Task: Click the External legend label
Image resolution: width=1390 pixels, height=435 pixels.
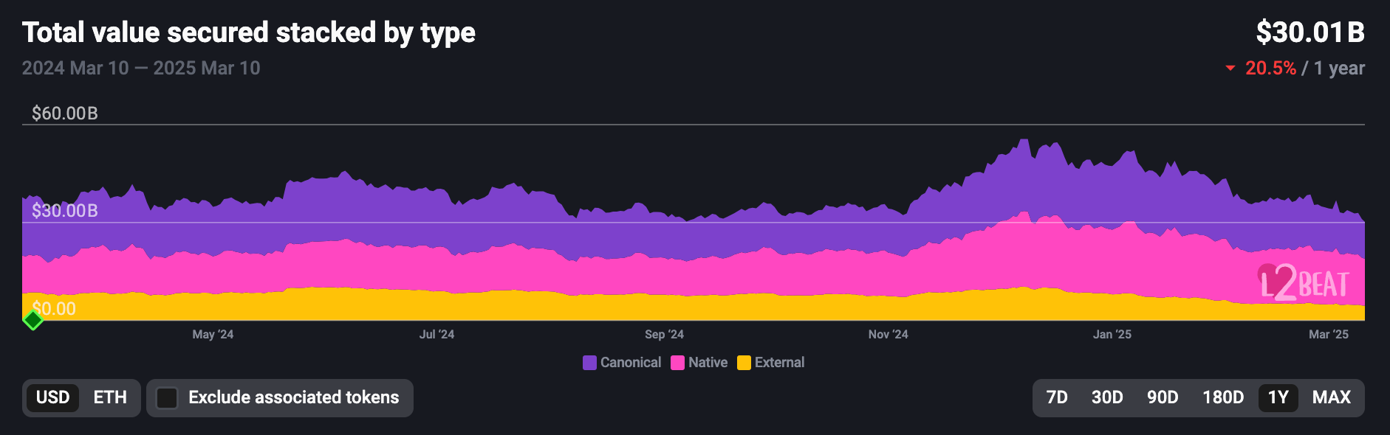Action: tap(779, 363)
